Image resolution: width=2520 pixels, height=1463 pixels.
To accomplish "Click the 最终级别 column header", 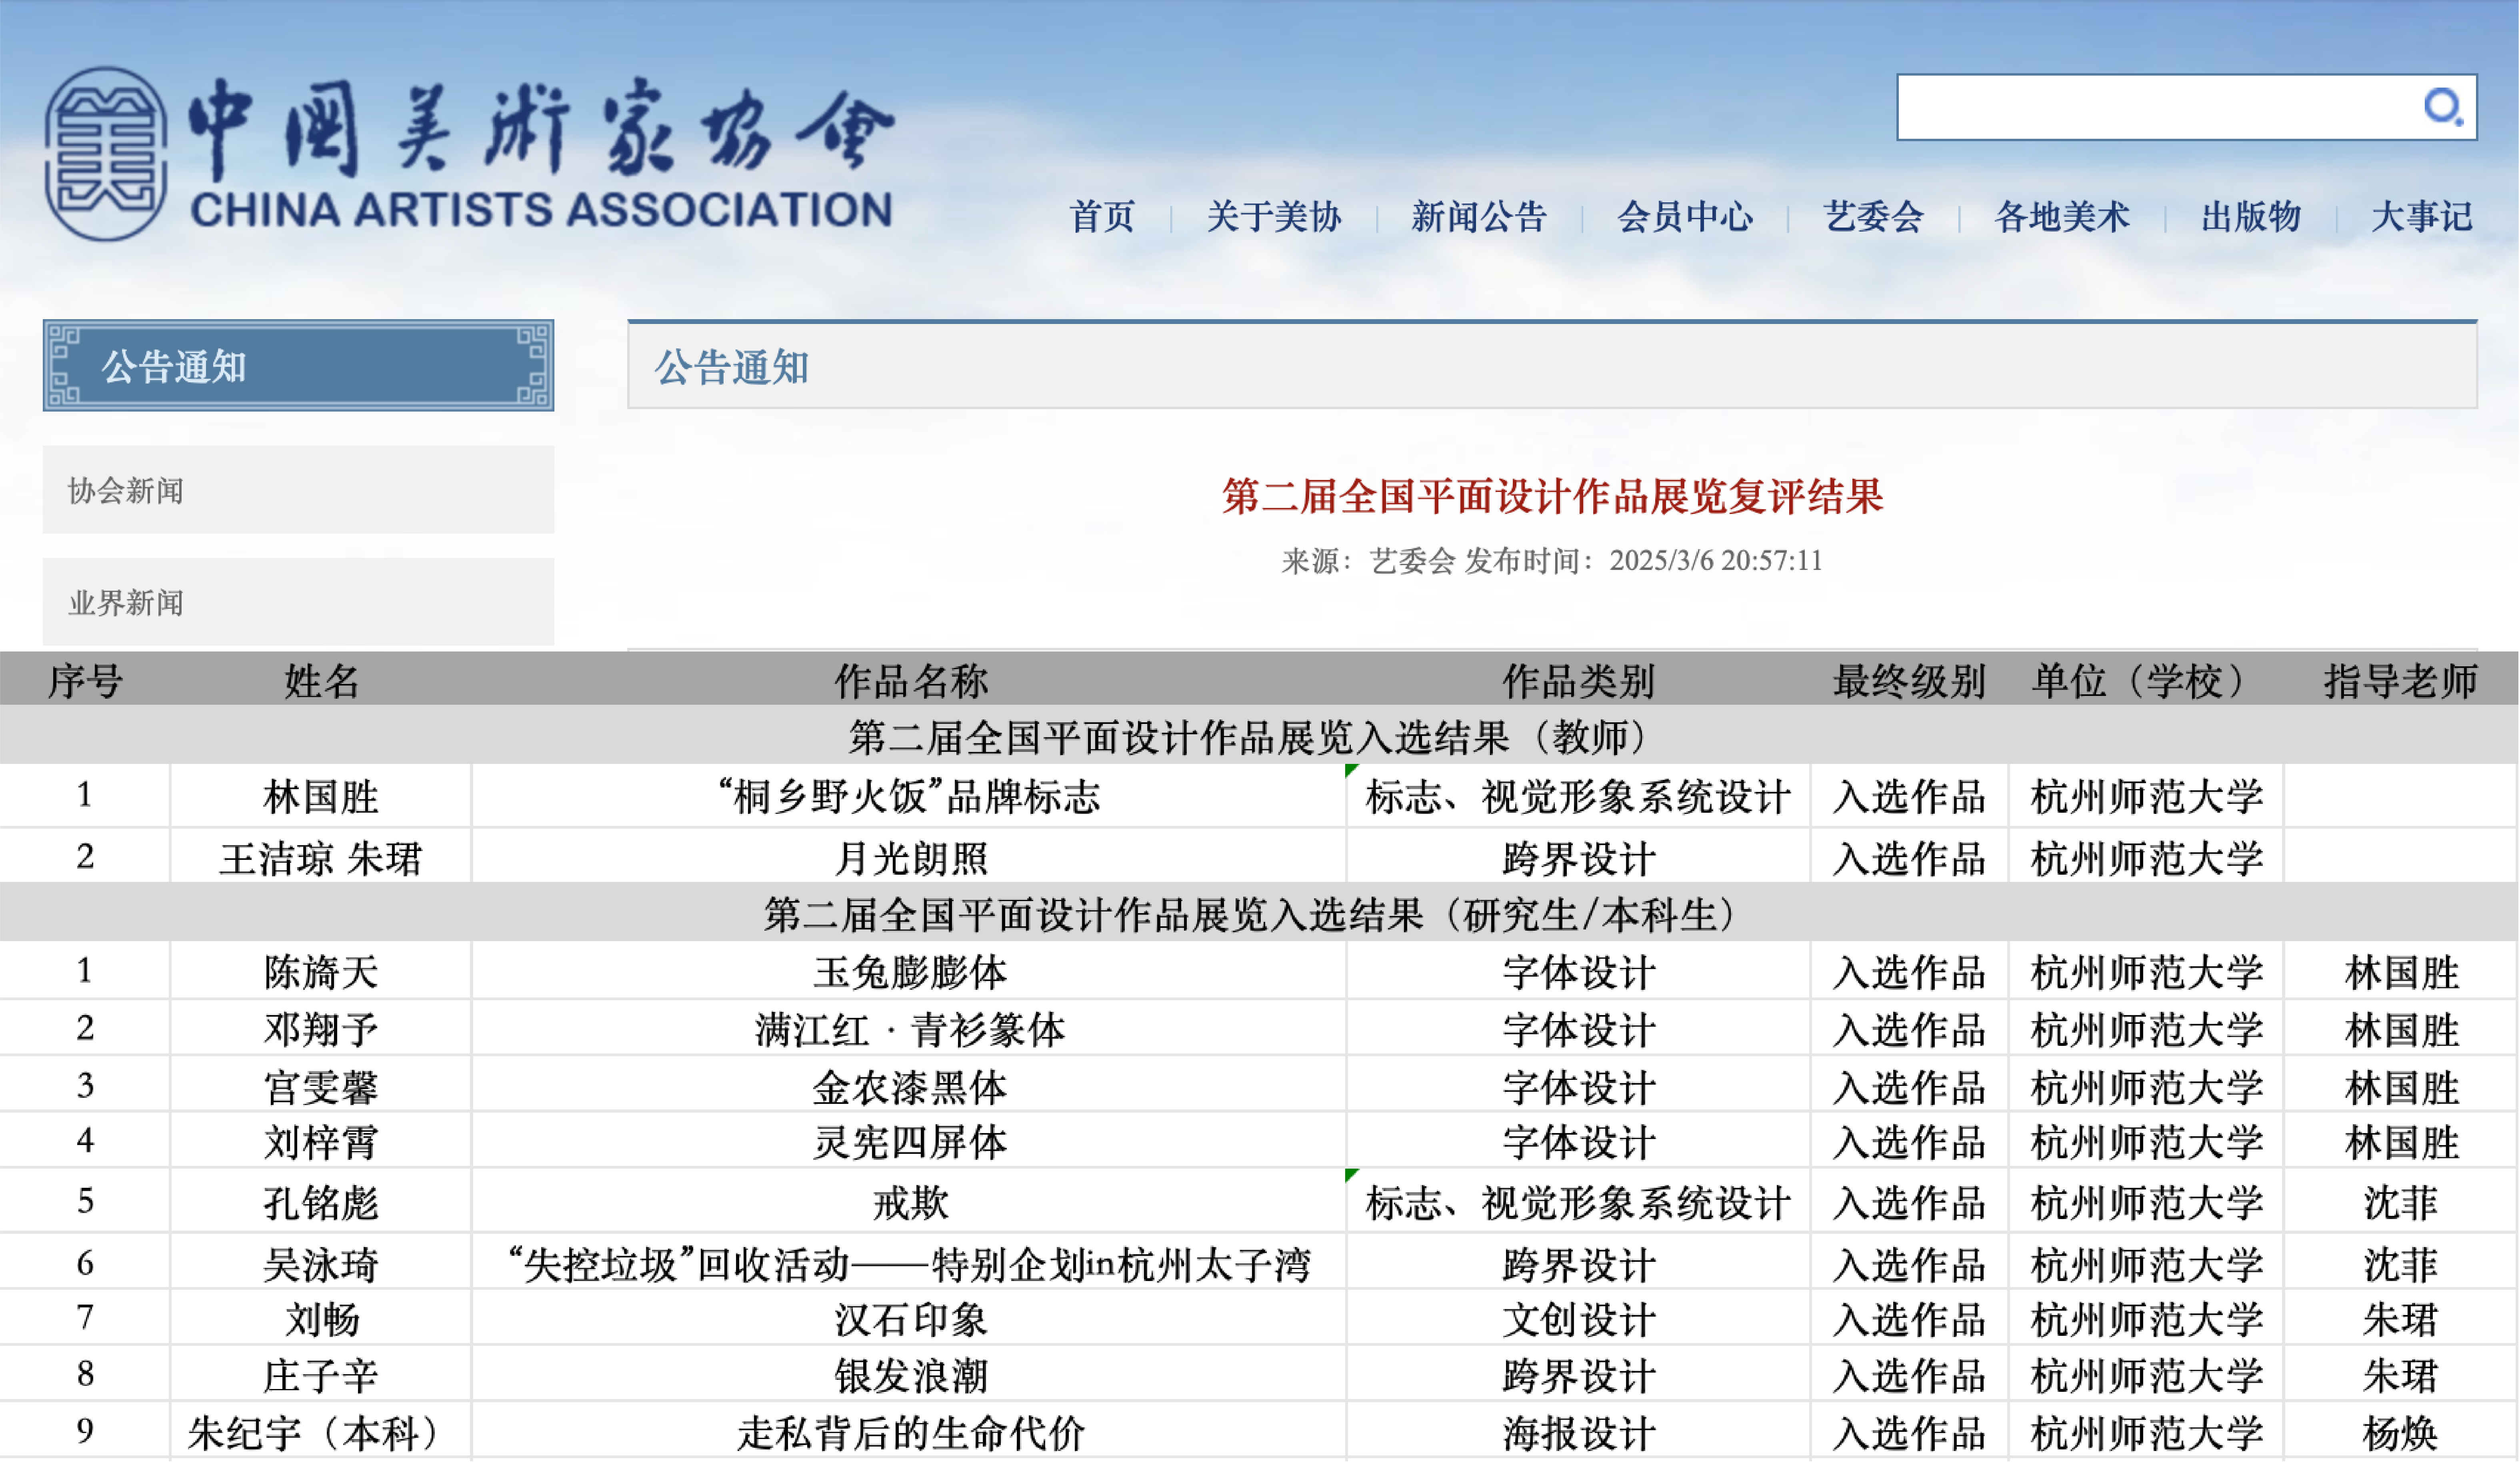I will 1909,681.
